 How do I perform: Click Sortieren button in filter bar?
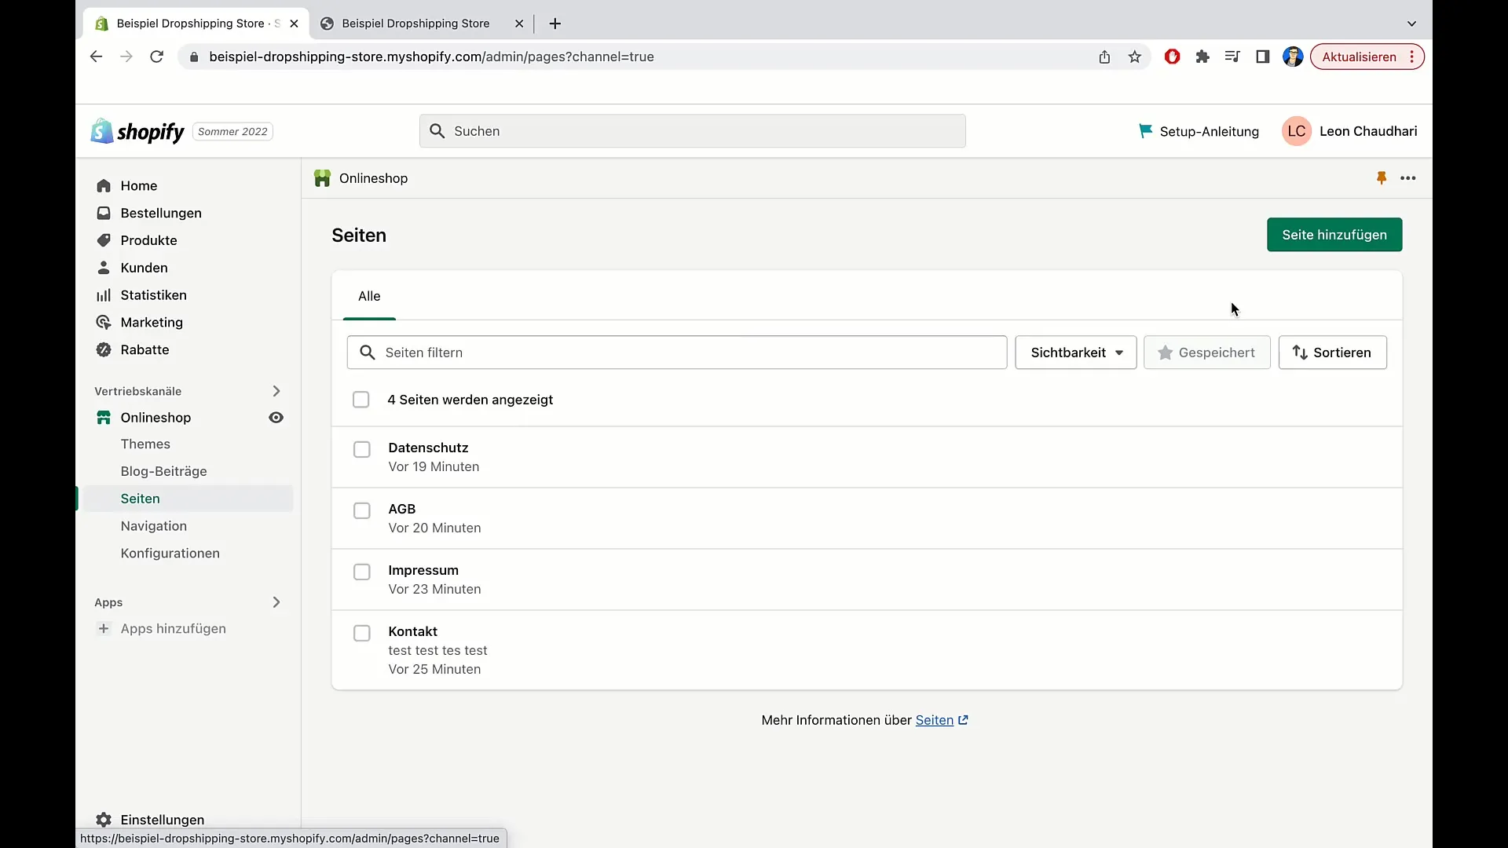(x=1332, y=352)
